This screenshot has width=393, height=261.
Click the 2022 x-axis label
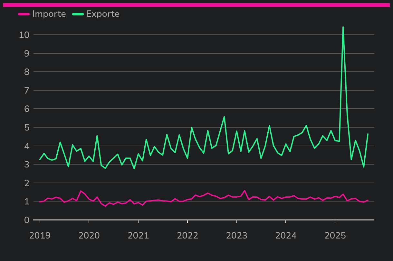click(x=187, y=236)
